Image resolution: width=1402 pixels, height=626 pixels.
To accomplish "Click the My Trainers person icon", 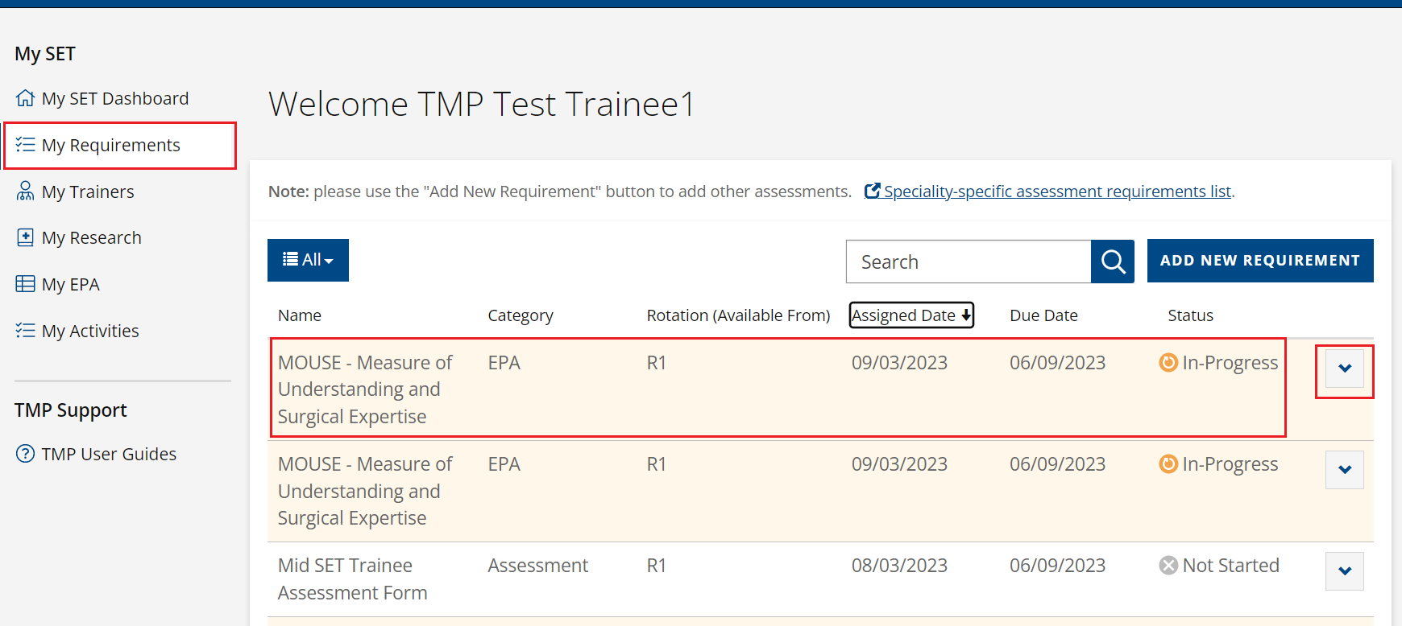I will [25, 192].
